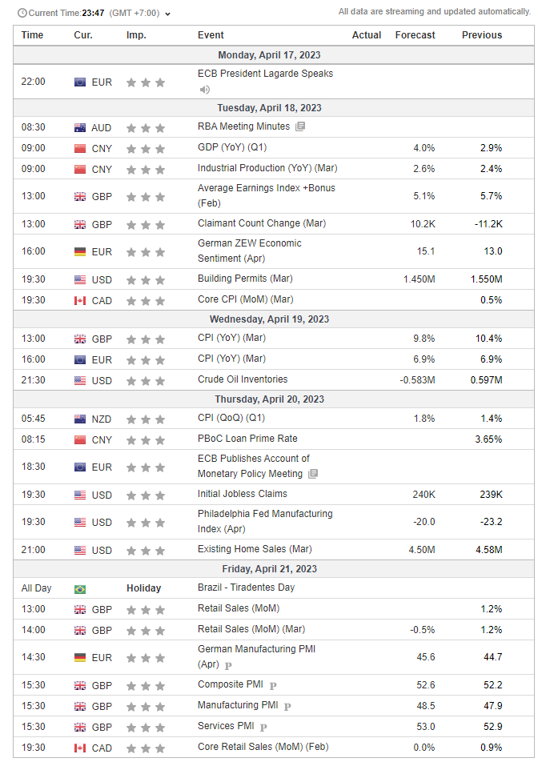Click the importance stars for Building Permits

(146, 280)
